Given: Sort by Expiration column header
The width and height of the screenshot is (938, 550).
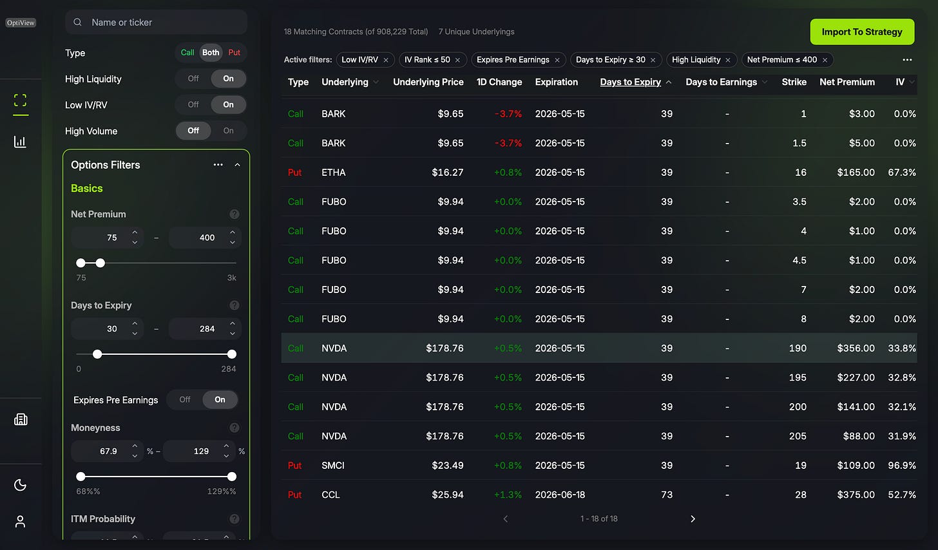Looking at the screenshot, I should (557, 82).
